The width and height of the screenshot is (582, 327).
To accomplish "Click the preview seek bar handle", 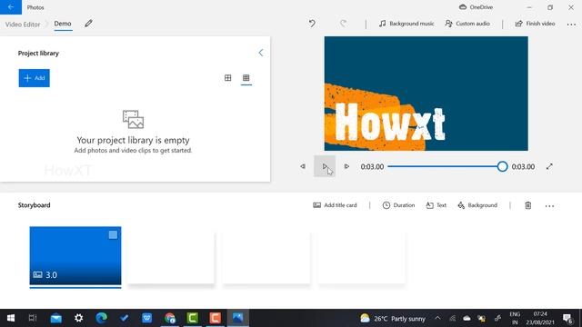I will pyautogui.click(x=502, y=166).
